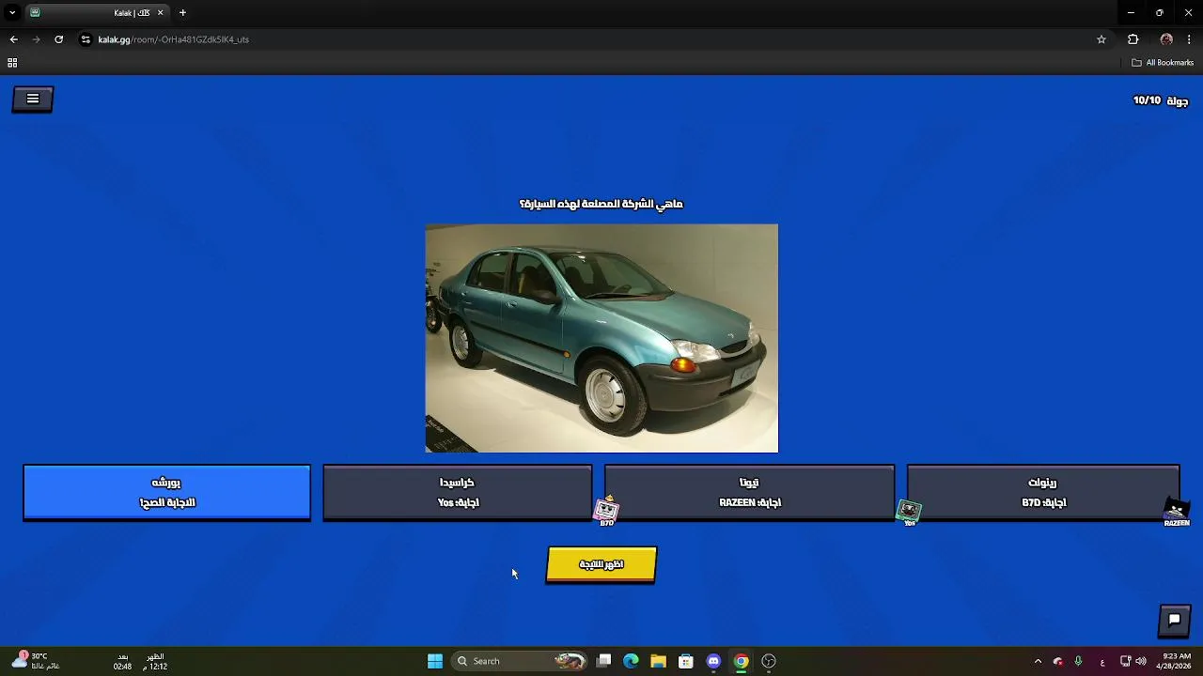1203x676 pixels.
Task: Switch to the Kalak browser tab
Action: click(97, 13)
